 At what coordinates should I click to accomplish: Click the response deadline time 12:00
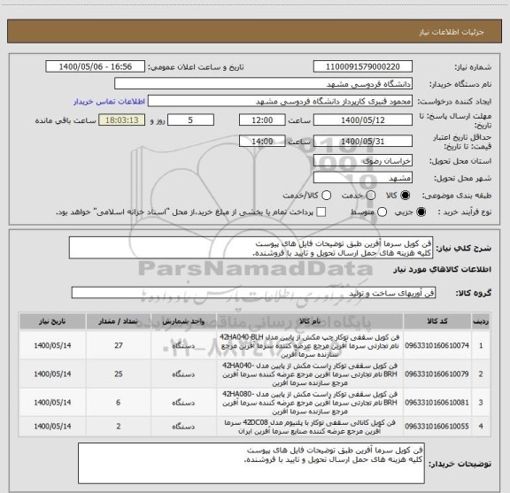click(x=262, y=120)
